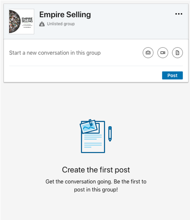Click the EMPIRE SELLING text inside the logo

[x=27, y=20]
